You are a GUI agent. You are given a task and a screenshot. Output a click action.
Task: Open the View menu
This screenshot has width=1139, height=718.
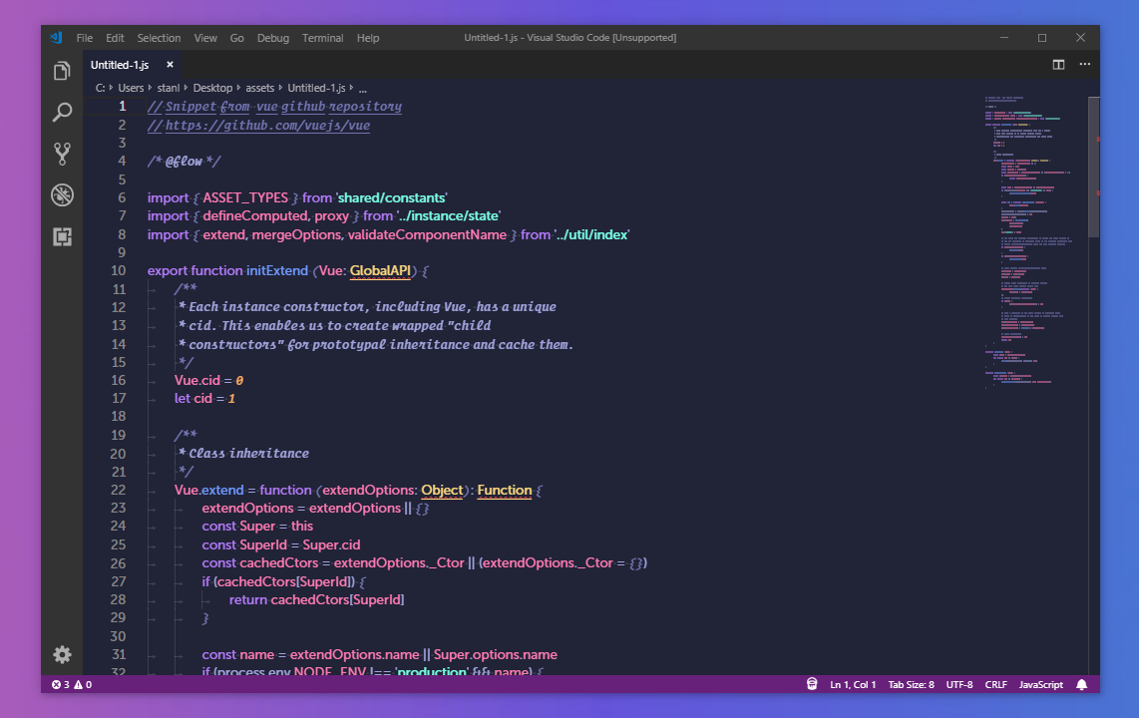(204, 38)
